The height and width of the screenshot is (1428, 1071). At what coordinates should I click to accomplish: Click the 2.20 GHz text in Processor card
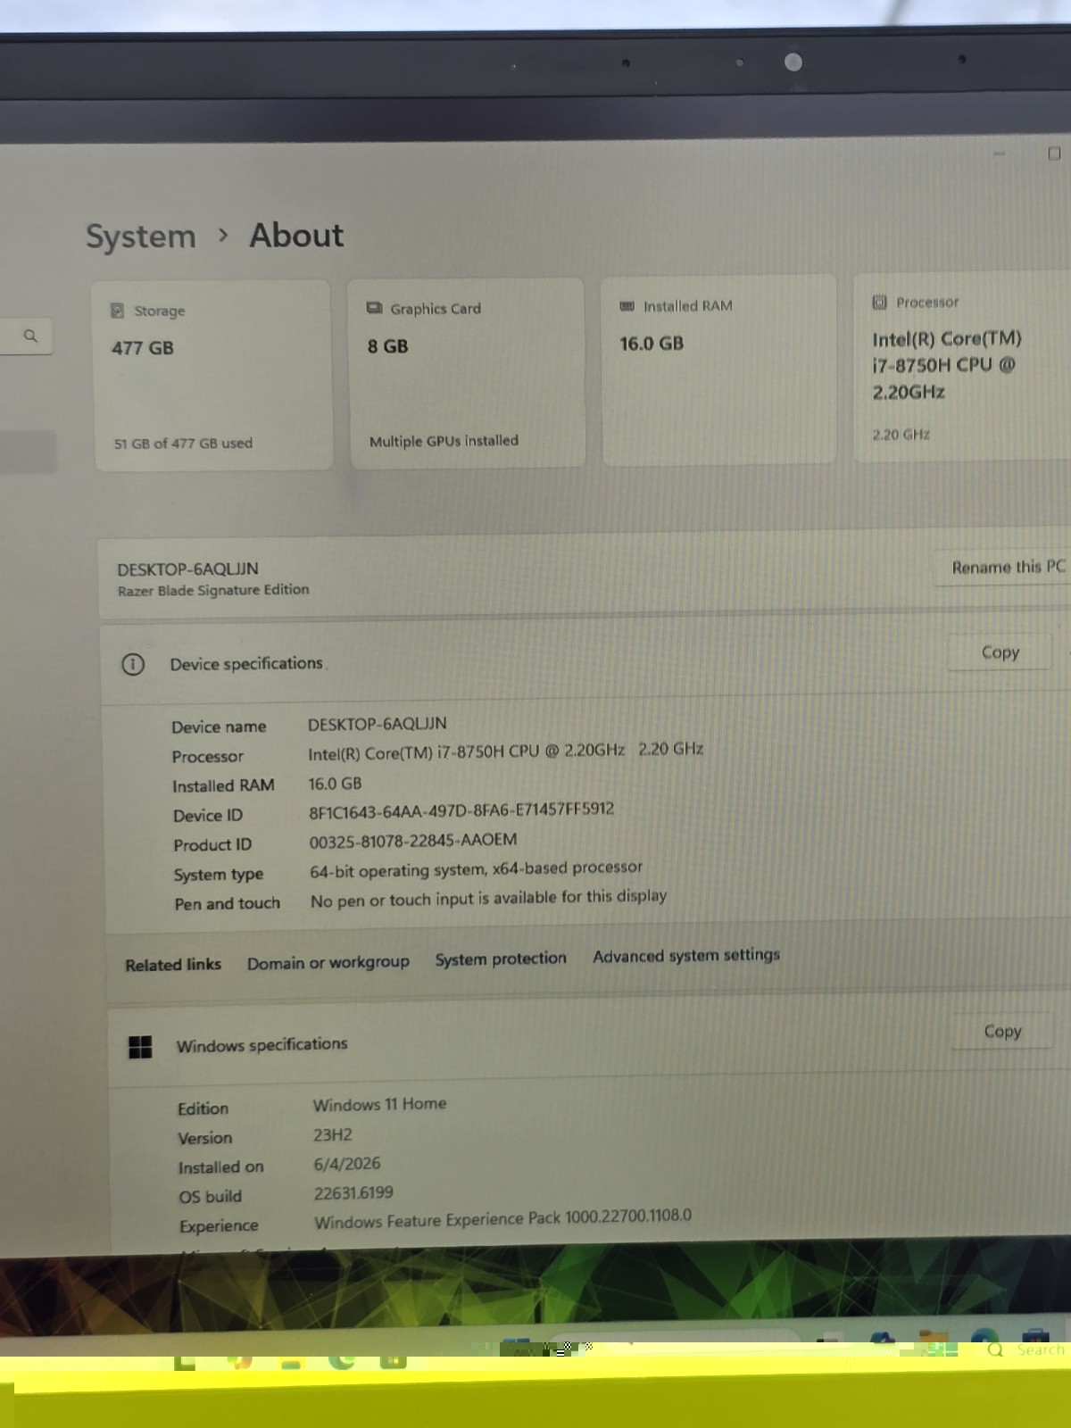901,435
